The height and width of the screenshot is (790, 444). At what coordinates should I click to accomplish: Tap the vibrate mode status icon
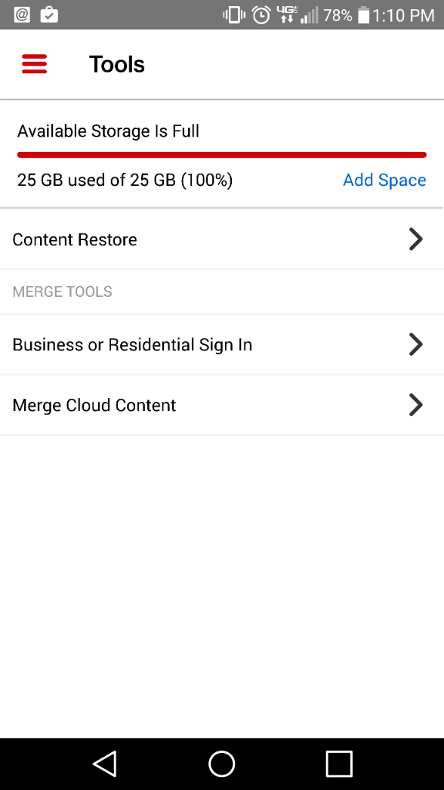point(234,15)
